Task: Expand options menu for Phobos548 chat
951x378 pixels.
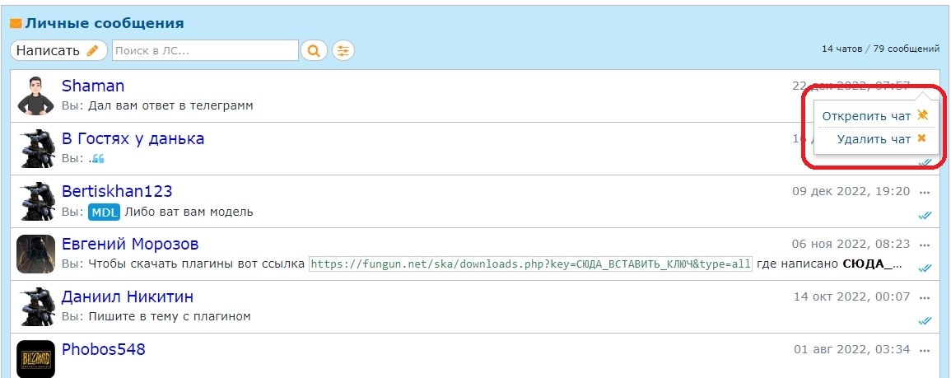Action: tap(925, 351)
